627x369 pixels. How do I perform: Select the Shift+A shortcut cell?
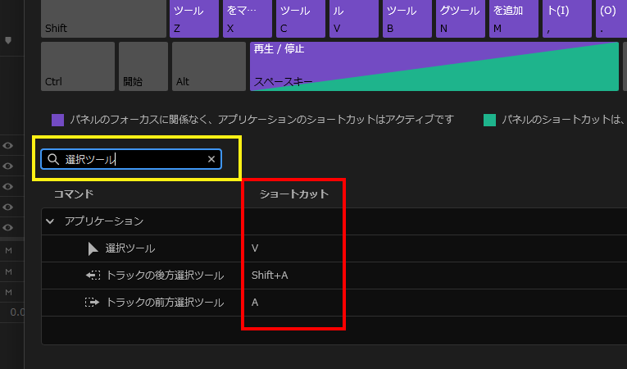[270, 276]
